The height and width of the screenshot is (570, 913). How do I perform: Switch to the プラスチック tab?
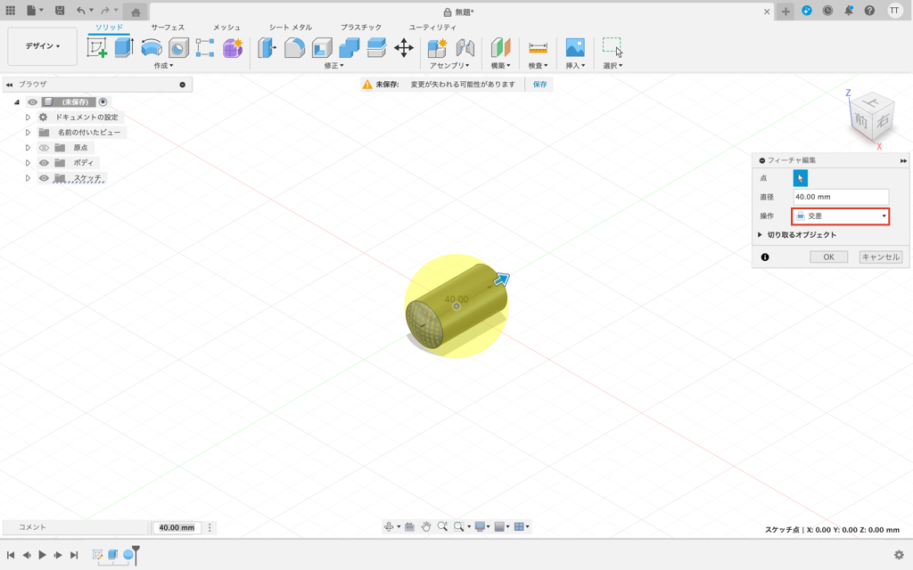click(361, 28)
